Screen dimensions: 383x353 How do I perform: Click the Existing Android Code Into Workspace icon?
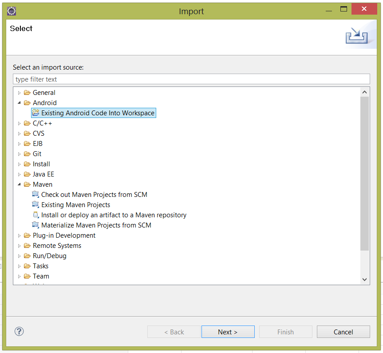[x=36, y=113]
